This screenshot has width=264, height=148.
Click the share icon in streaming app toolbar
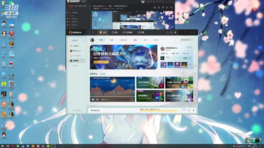tap(171, 7)
